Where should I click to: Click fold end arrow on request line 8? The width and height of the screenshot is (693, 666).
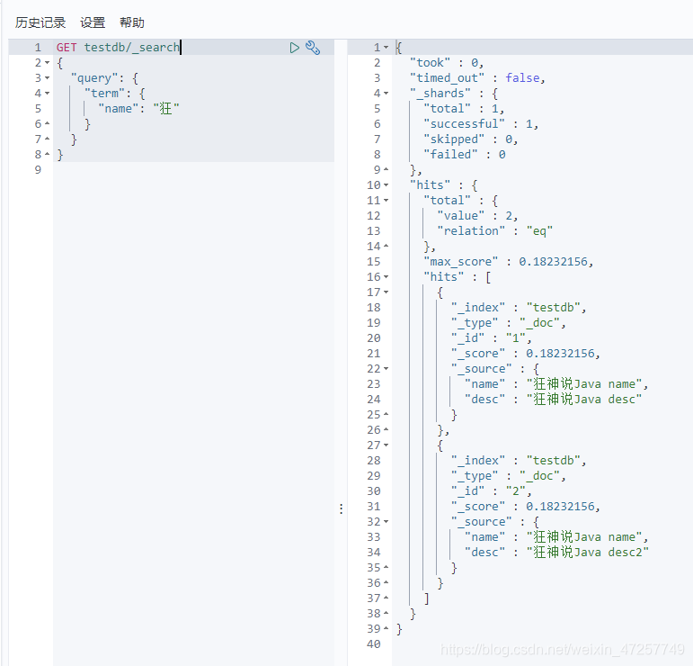[48, 155]
